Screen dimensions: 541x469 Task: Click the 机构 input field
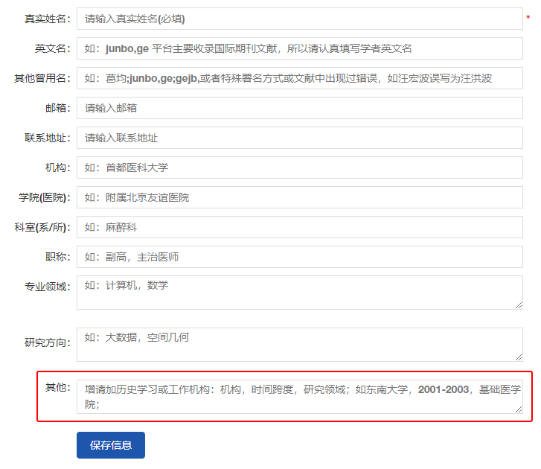tap(299, 167)
